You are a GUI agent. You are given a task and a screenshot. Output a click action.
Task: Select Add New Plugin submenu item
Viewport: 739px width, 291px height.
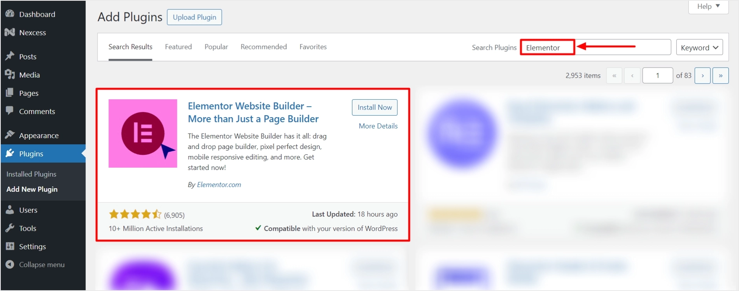[x=32, y=189]
